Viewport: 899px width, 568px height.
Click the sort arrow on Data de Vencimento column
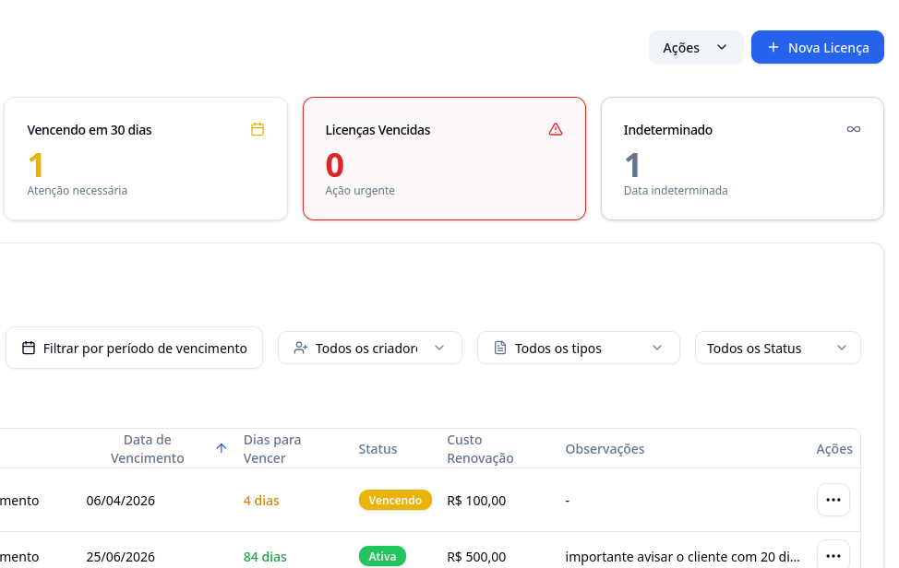(x=221, y=447)
